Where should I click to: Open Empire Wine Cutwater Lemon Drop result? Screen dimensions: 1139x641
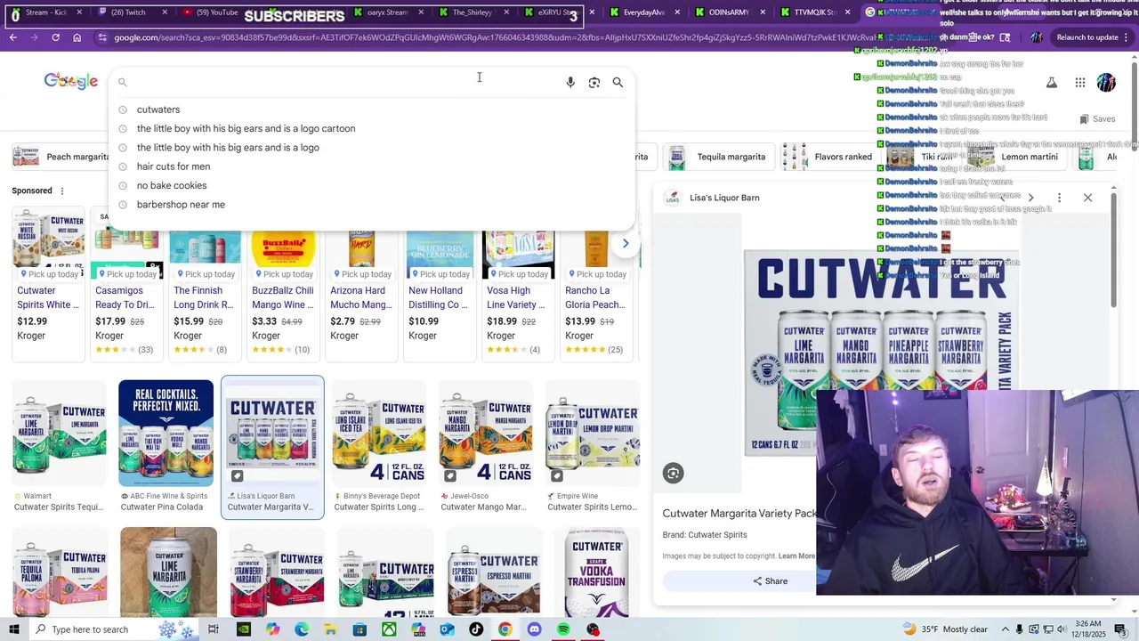pyautogui.click(x=593, y=447)
